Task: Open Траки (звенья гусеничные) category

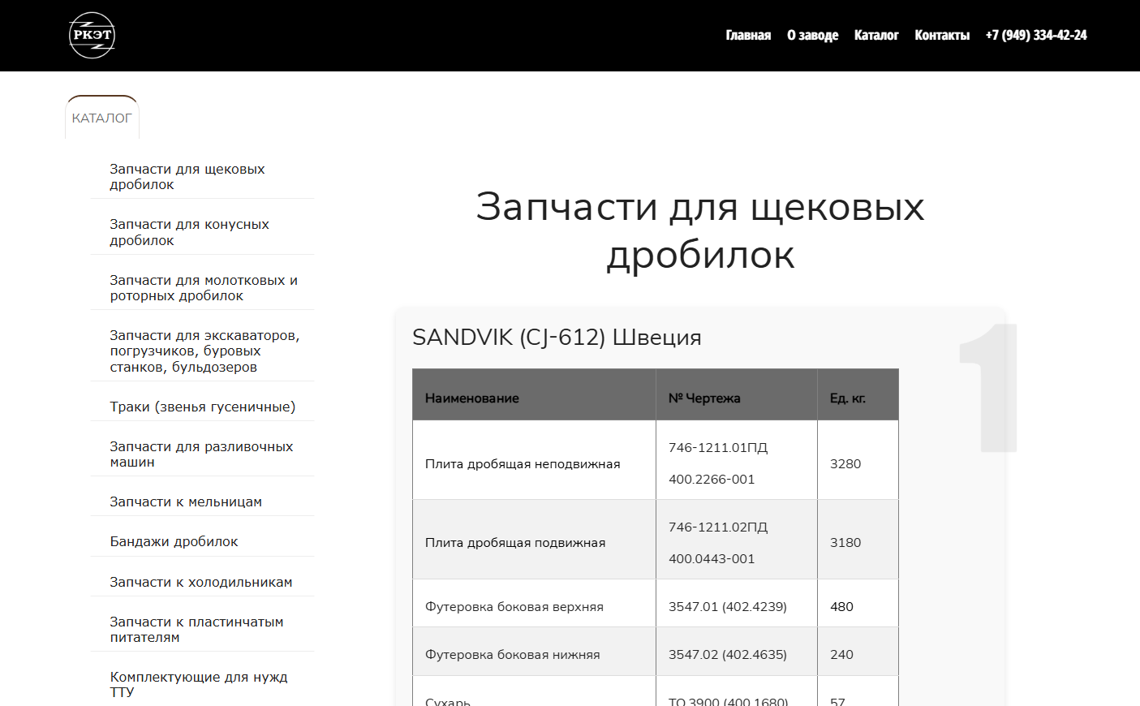Action: (203, 407)
